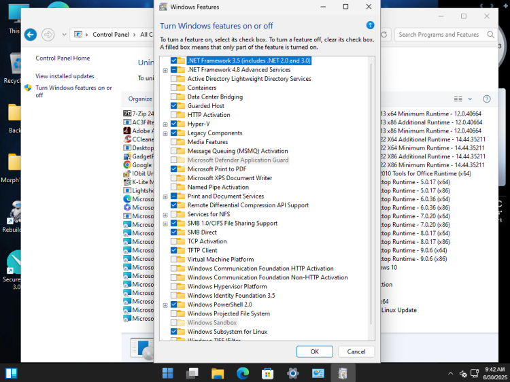Open the help icon in Programs and Features toolbar

coord(487,99)
